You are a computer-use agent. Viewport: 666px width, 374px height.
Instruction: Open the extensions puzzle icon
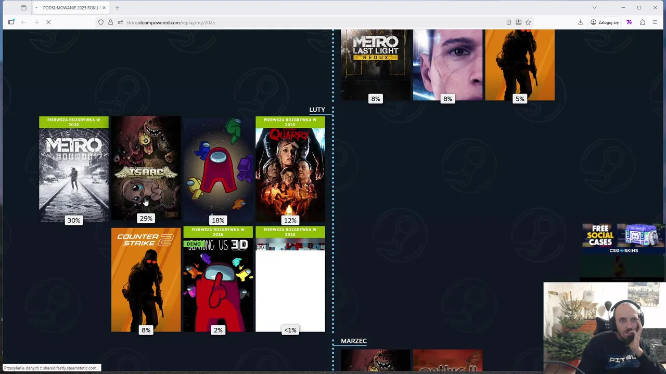pos(643,22)
